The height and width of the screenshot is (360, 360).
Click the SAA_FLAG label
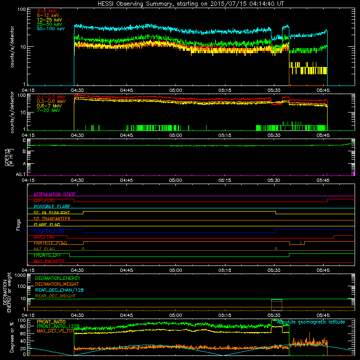click(44, 237)
